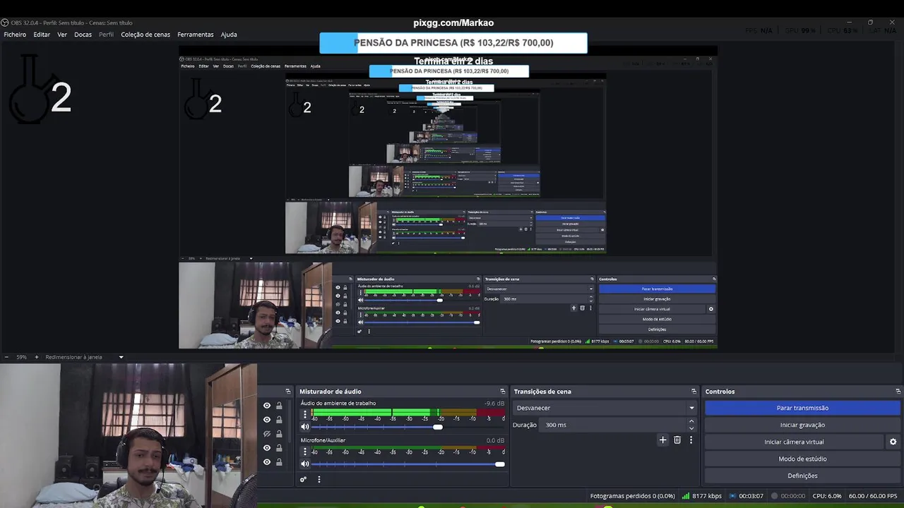Viewport: 904px width, 508px height.
Task: Open the Perfil menu
Action: [x=106, y=35]
